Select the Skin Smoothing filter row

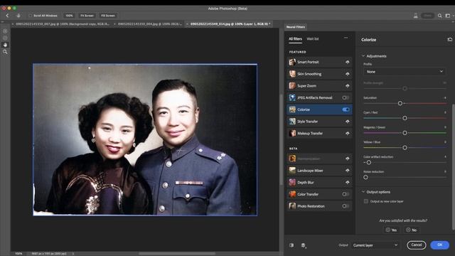point(319,74)
